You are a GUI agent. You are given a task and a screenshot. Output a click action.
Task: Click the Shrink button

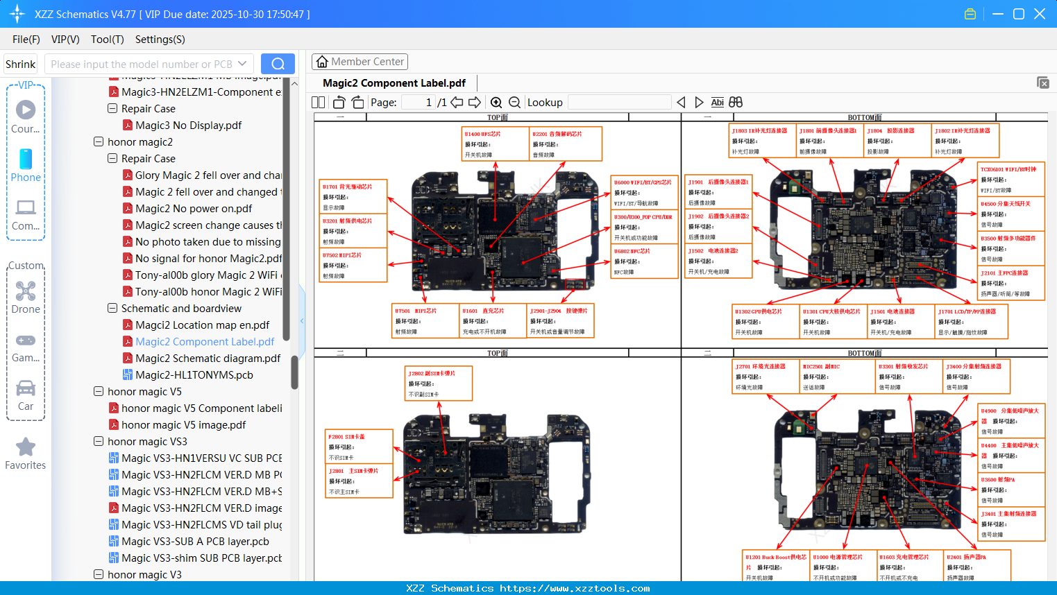coord(21,64)
